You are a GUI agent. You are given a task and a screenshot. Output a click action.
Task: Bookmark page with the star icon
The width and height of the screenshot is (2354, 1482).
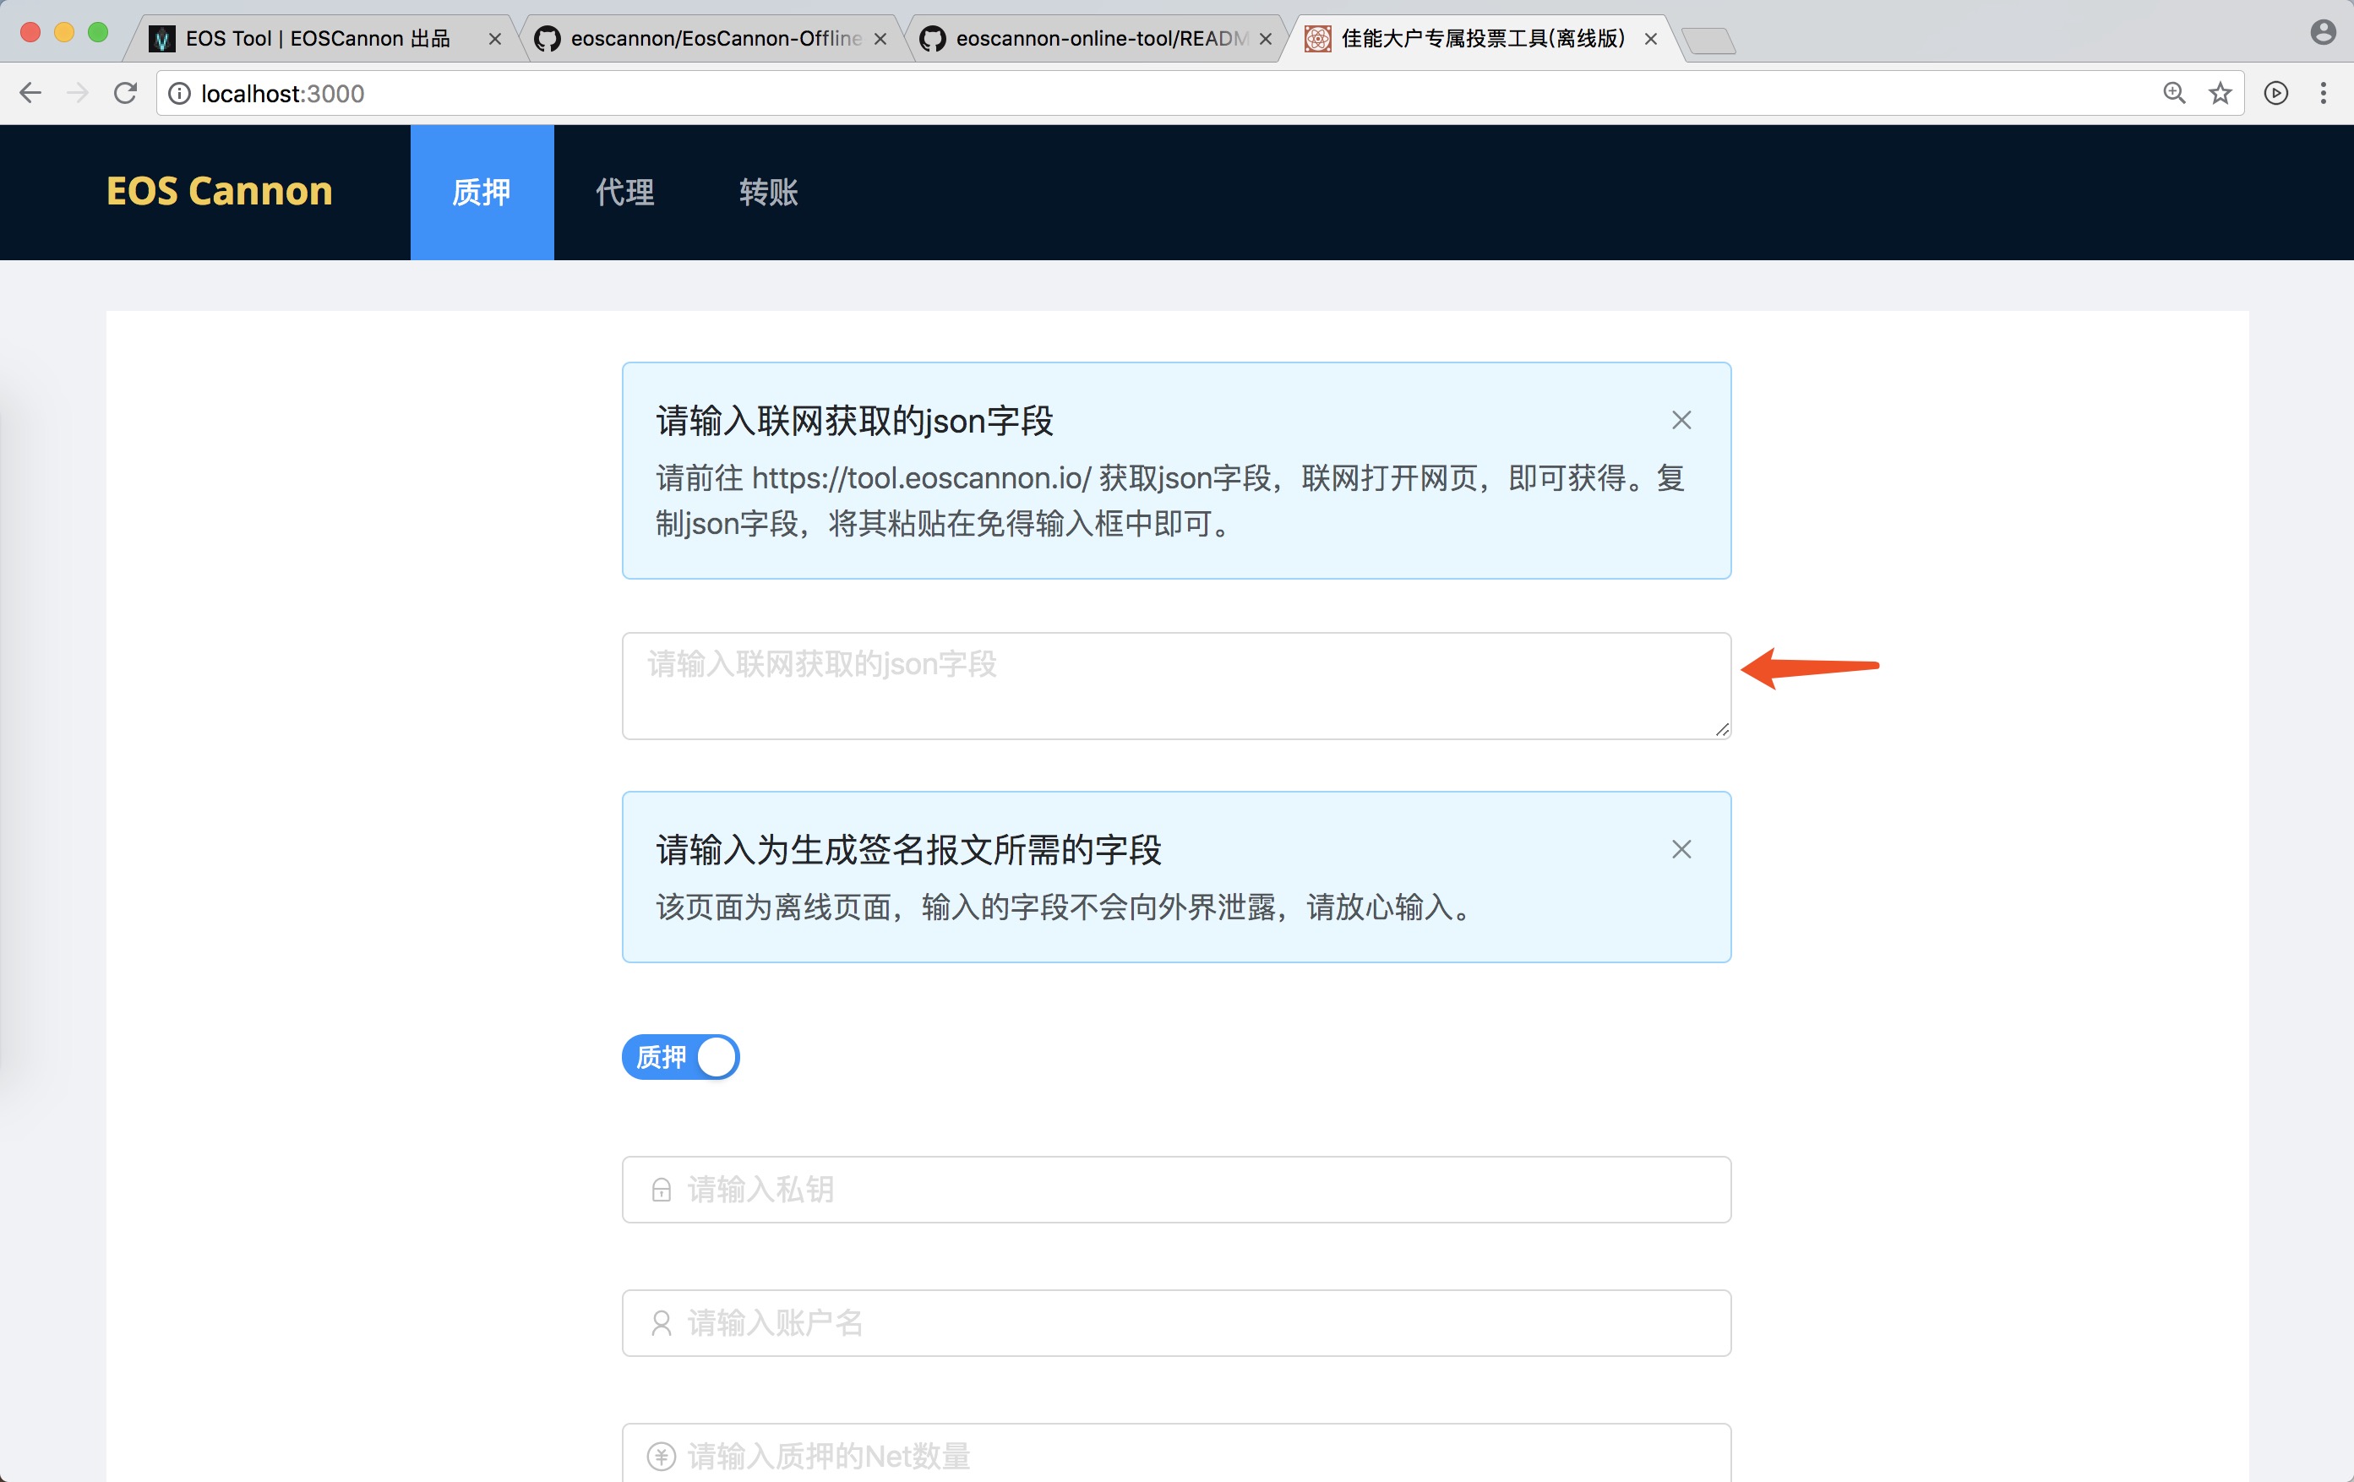coord(2220,93)
